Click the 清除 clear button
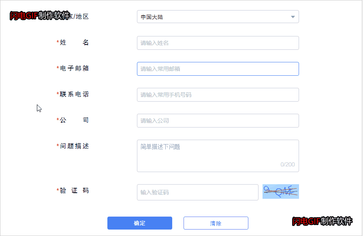363x236 pixels. pyautogui.click(x=216, y=223)
